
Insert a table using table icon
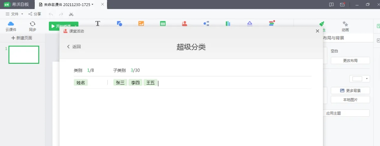(163, 24)
